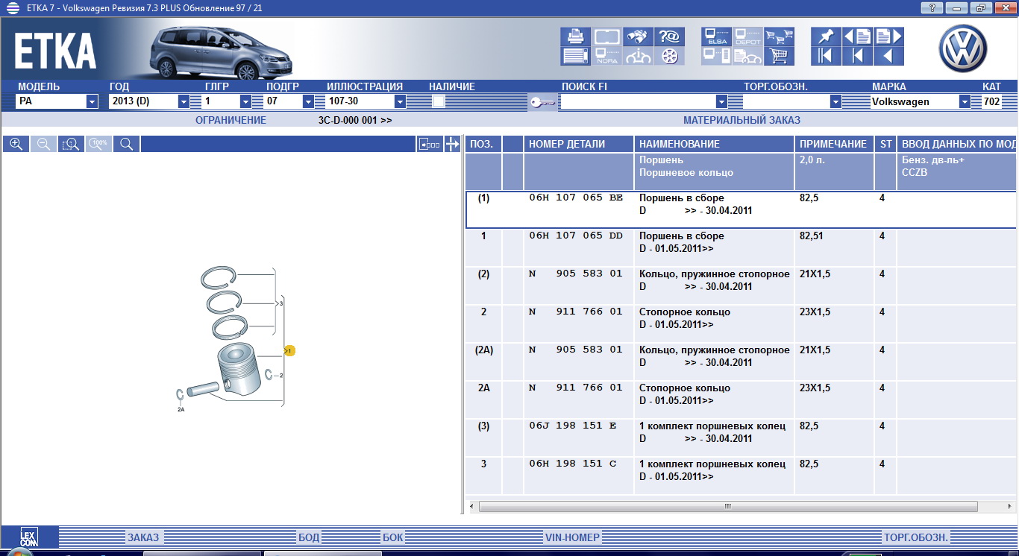Click the DEPOT icon
This screenshot has height=556, width=1019.
click(x=747, y=37)
